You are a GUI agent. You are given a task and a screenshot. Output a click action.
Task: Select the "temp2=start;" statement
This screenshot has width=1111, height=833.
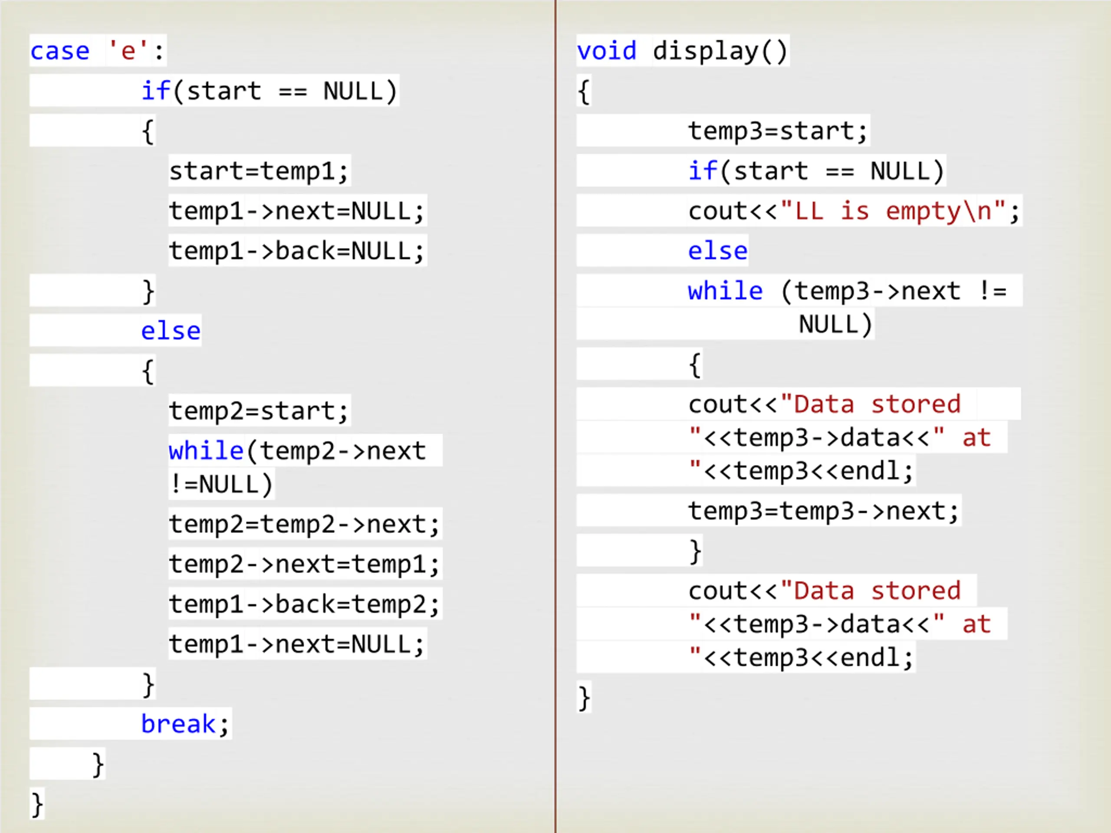coord(259,411)
